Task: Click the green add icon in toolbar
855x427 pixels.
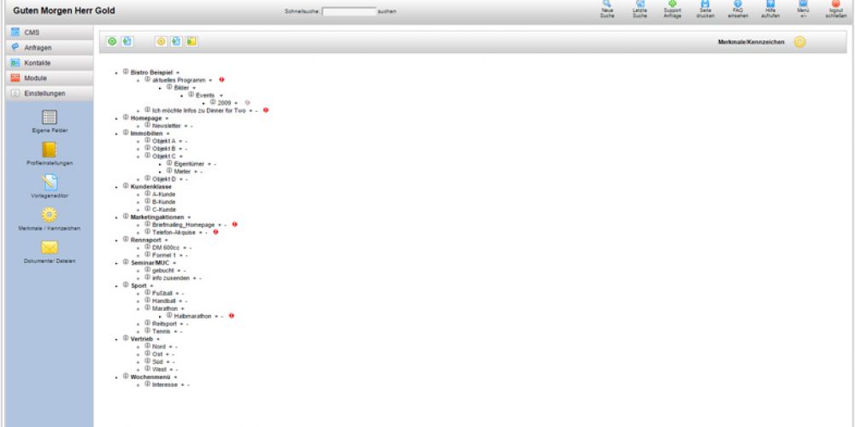Action: [x=112, y=41]
